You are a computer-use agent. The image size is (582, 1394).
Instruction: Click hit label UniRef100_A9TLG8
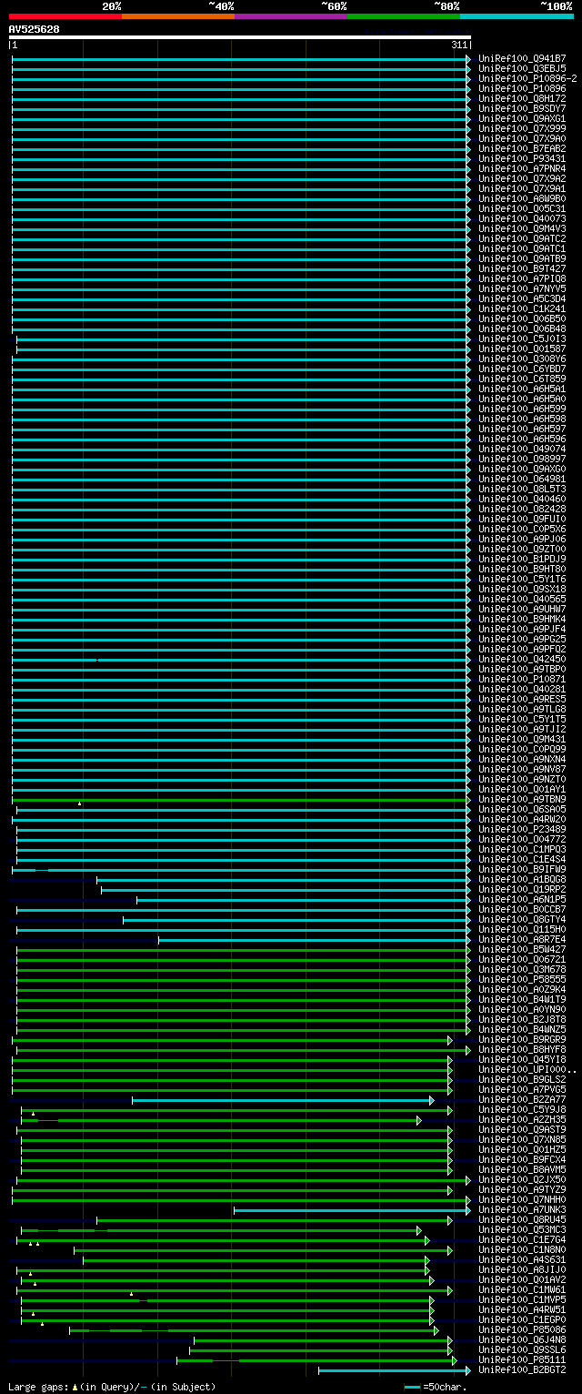coord(522,709)
